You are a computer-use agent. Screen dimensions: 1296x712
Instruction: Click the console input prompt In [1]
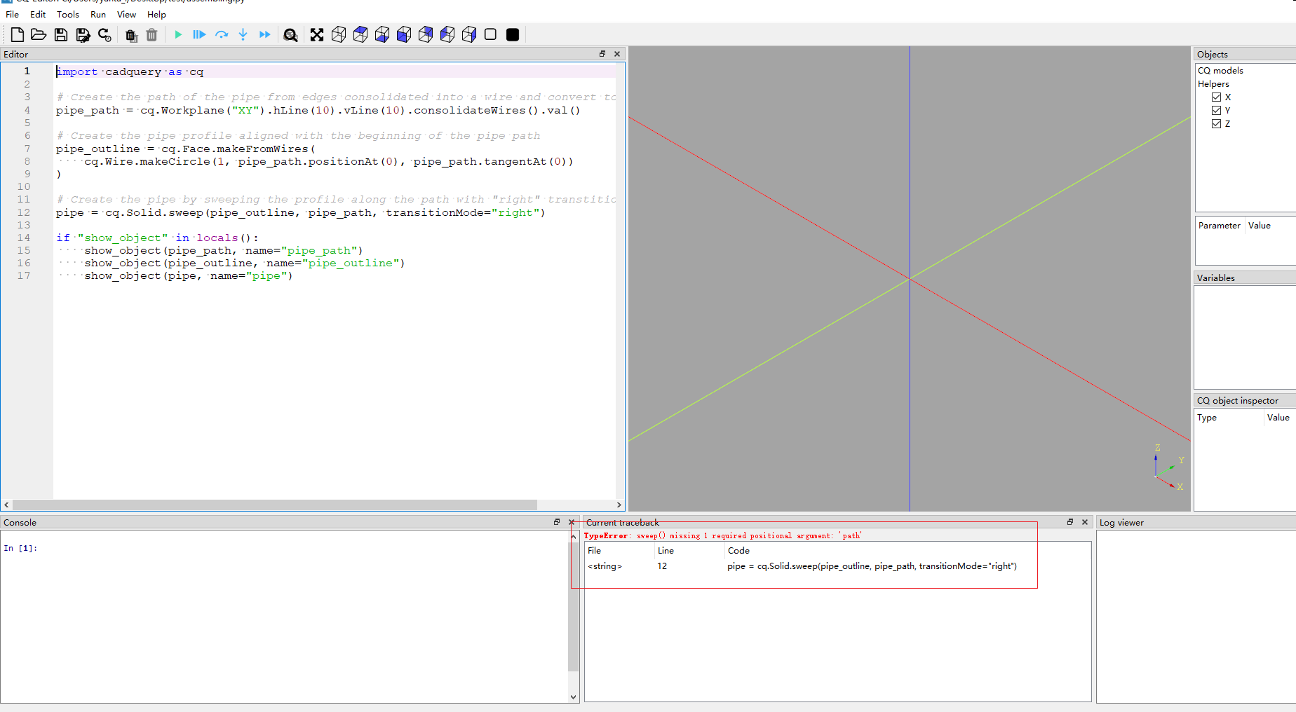click(x=20, y=548)
